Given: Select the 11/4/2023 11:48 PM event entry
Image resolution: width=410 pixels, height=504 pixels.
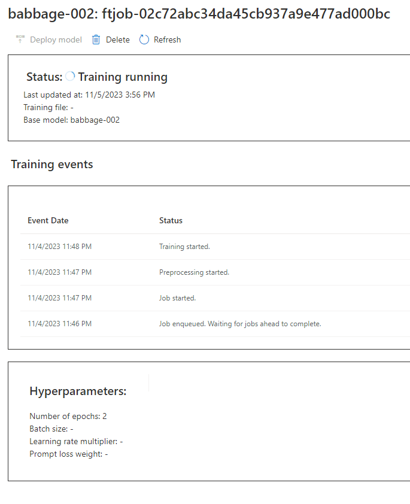Looking at the screenshot, I should tap(59, 246).
